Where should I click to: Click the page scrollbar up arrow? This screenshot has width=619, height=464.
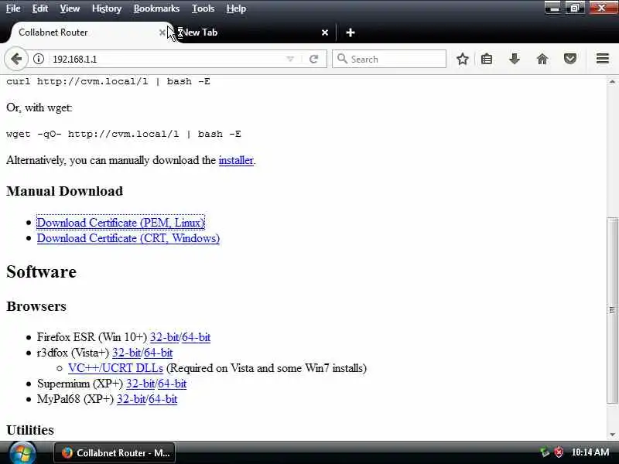[x=612, y=81]
